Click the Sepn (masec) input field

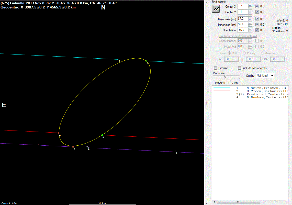tap(243, 41)
